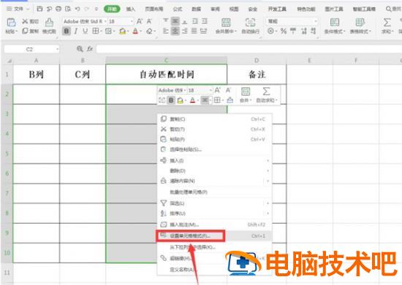Viewport: 402px width, 285px height.
Task: Click the fx insert function icon
Action: [x=89, y=49]
